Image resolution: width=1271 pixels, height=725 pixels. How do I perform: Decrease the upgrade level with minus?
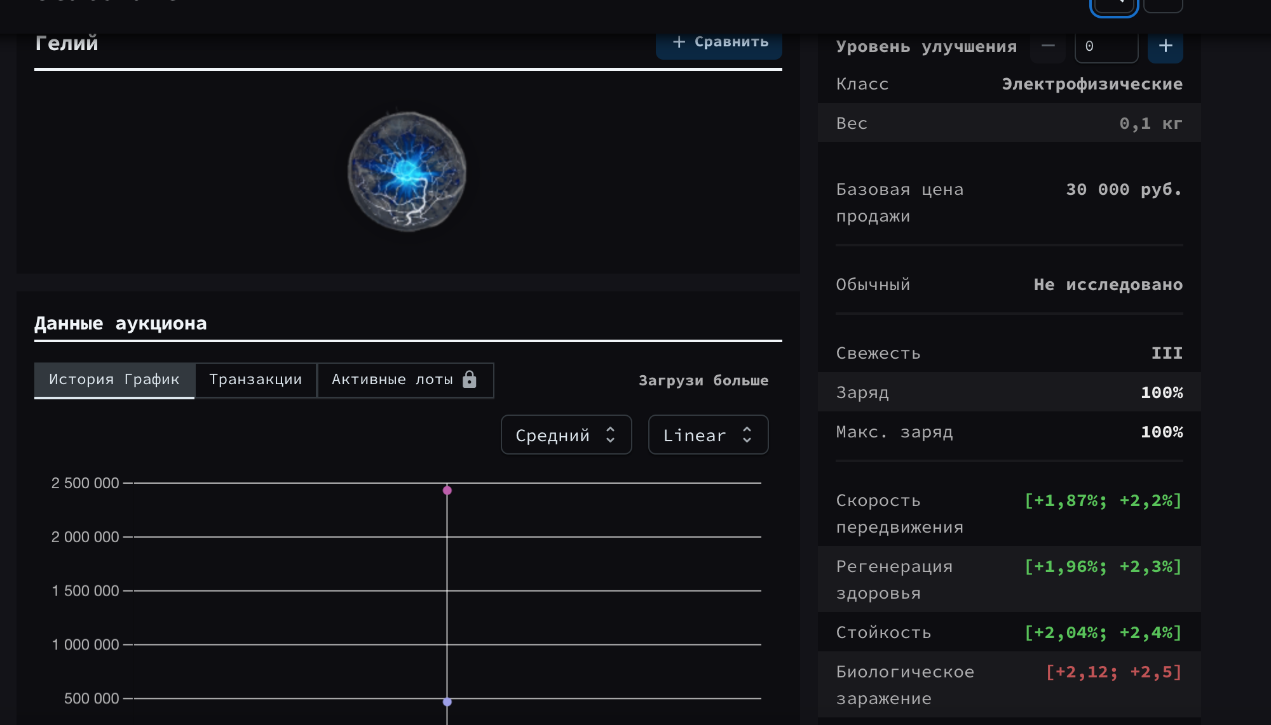(1048, 46)
